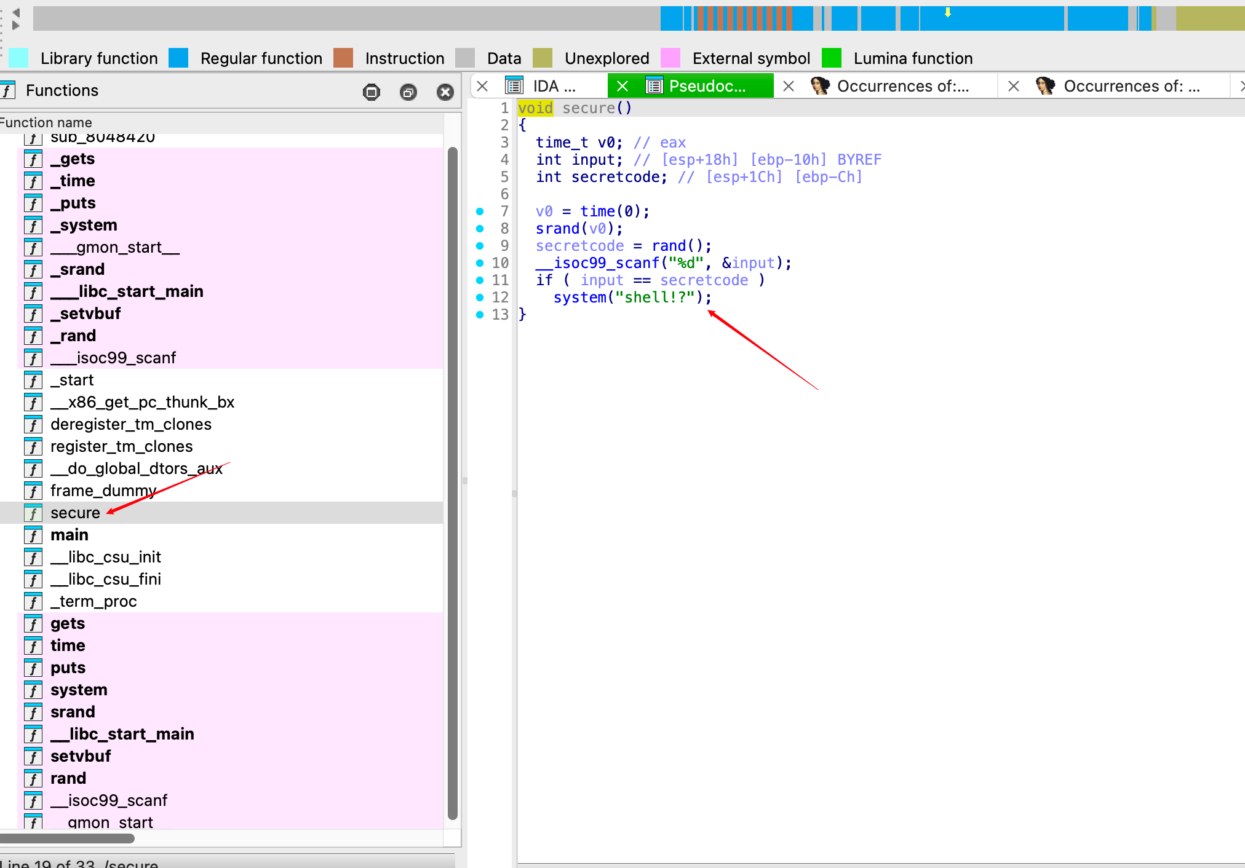
Task: Select the secure function in list
Action: click(x=75, y=513)
